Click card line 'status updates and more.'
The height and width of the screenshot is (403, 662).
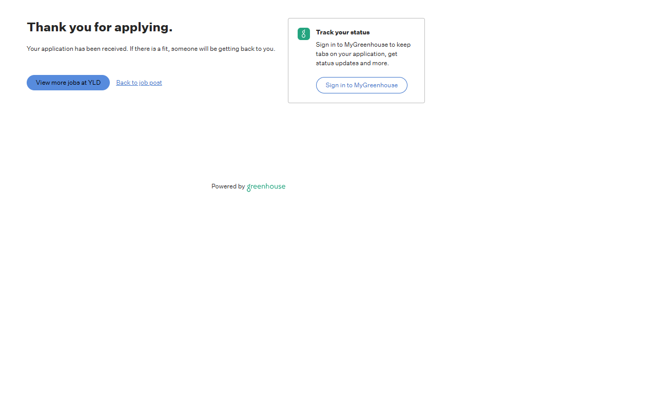pos(353,63)
